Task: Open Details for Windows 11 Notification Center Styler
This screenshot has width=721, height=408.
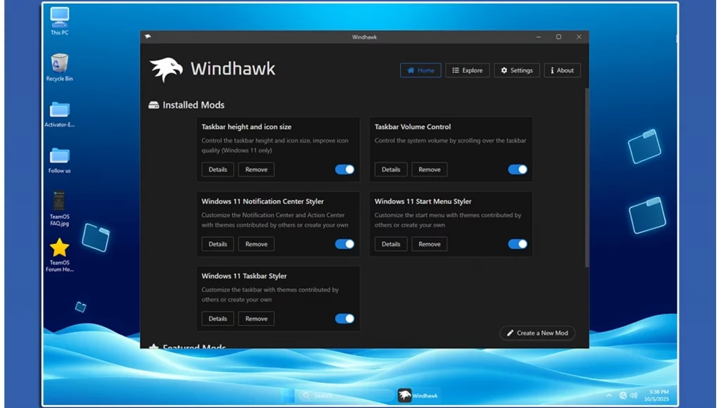Action: tap(218, 244)
